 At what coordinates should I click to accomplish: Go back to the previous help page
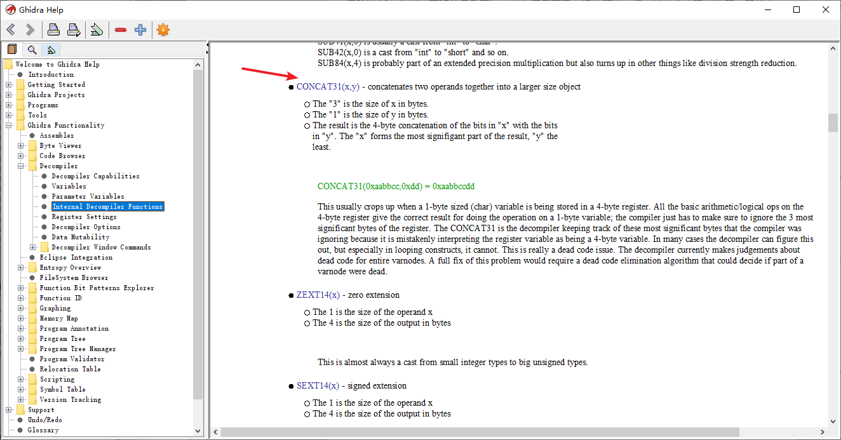11,30
